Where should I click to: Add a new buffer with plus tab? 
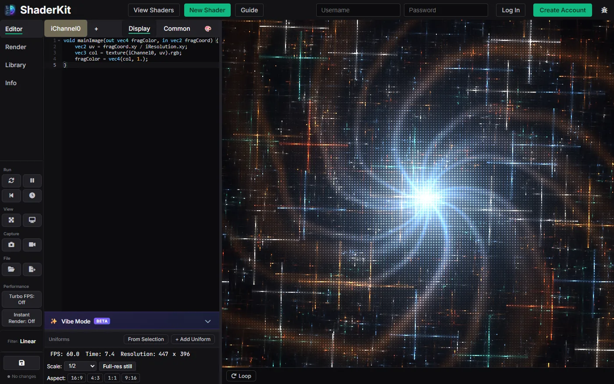(96, 29)
